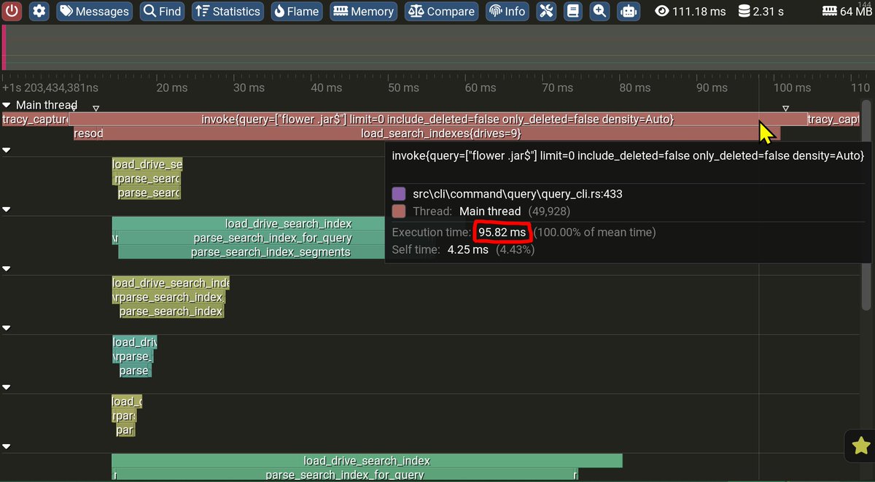Click the vertical scrollbar of timeline
The image size is (875, 482).
(866, 206)
